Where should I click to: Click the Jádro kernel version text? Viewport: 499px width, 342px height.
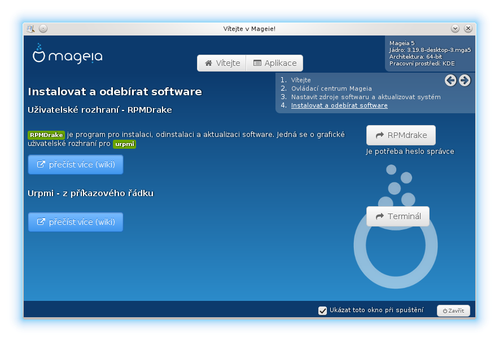click(430, 50)
